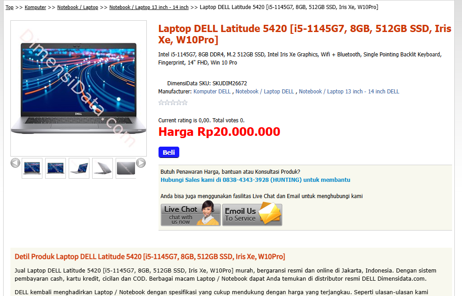Select the second laptop thumbnail
Screen dimensions: 462x296
coord(56,168)
